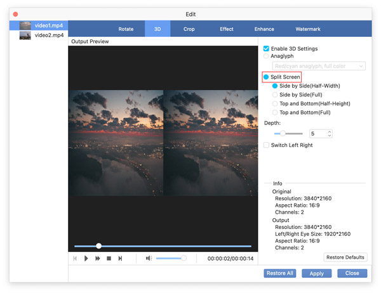Select video1.mp4 file name in list
This screenshot has width=381, height=293.
click(49, 25)
